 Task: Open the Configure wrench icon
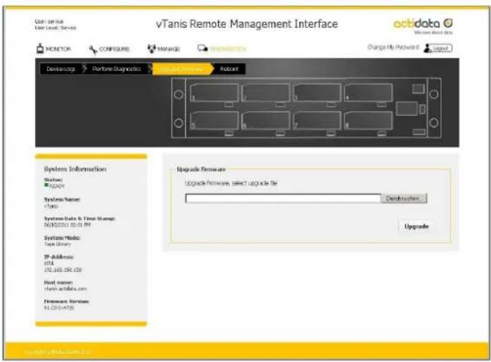[93, 49]
